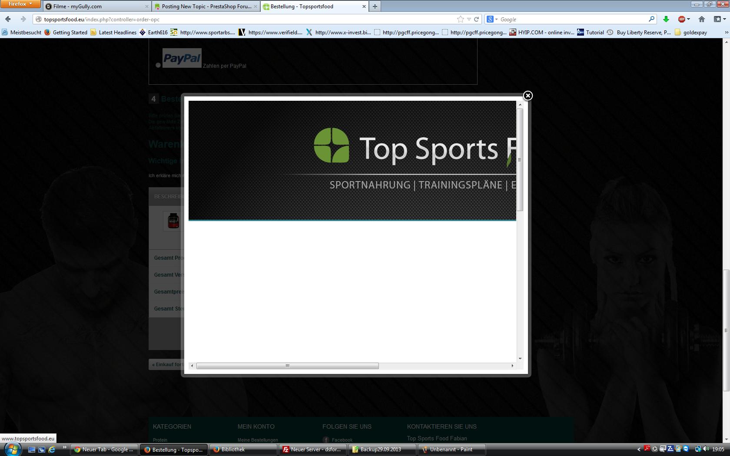This screenshot has width=730, height=456.
Task: Open the Adblock Plus dropdown arrow
Action: (689, 19)
